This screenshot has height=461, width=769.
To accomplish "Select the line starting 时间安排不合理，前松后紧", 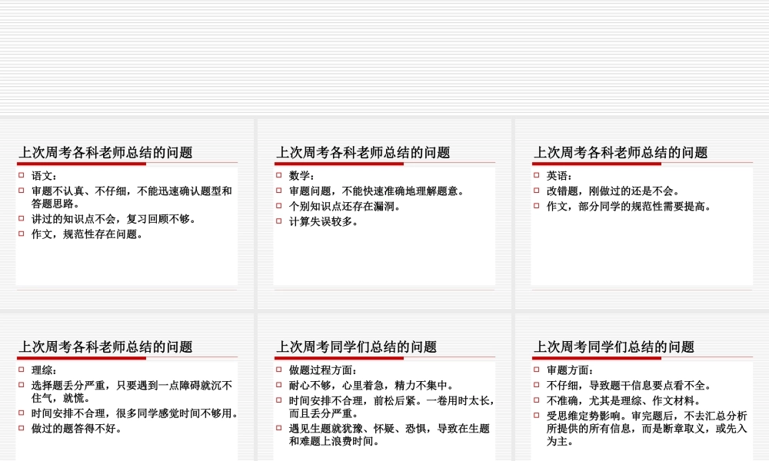I will 392,407.
